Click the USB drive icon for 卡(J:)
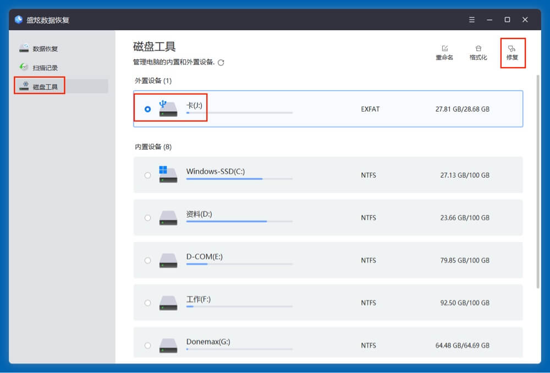Viewport: 550px width, 373px height. tap(168, 109)
